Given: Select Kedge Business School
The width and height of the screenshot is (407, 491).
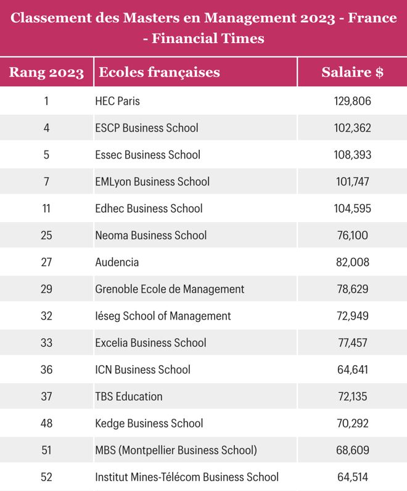Looking at the screenshot, I should coord(149,423).
